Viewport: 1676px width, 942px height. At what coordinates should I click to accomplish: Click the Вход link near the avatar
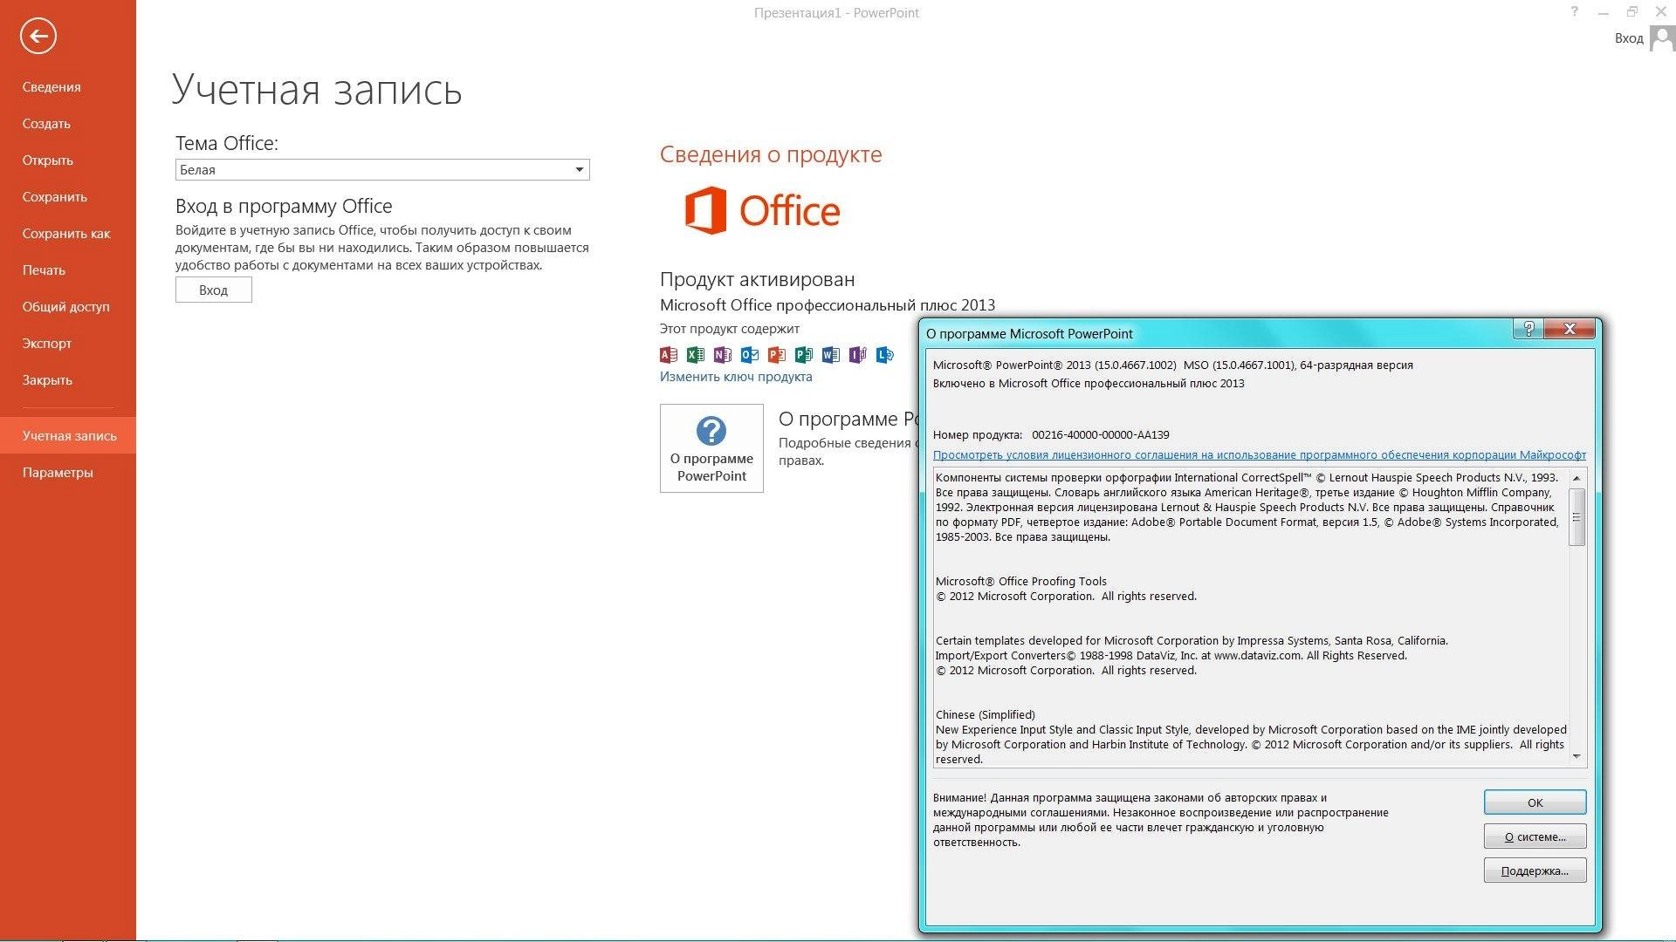click(1629, 38)
